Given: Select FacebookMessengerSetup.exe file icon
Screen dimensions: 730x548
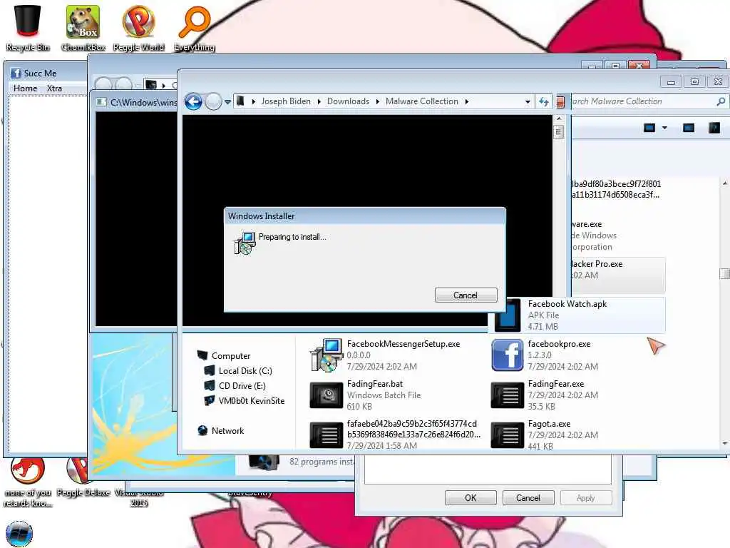Looking at the screenshot, I should coord(326,355).
